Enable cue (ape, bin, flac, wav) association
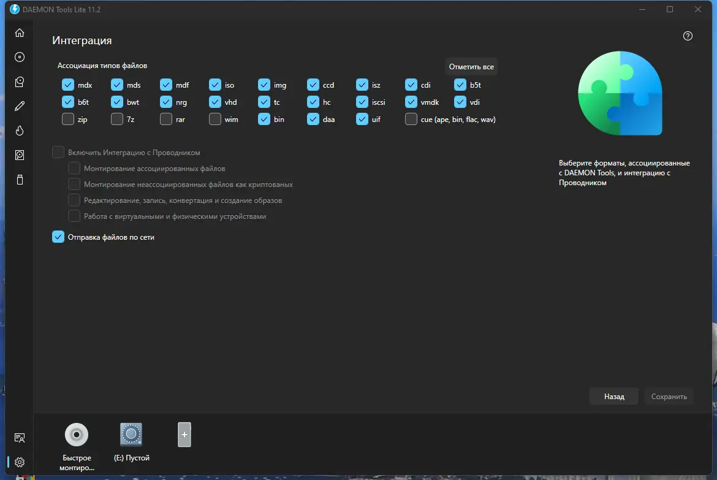The height and width of the screenshot is (480, 717). (411, 119)
